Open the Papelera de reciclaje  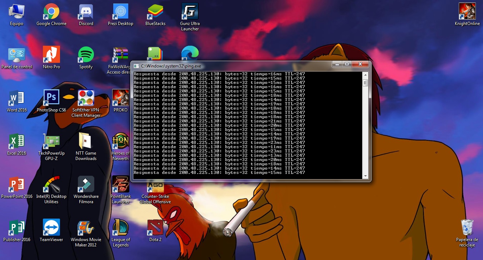pyautogui.click(x=467, y=233)
